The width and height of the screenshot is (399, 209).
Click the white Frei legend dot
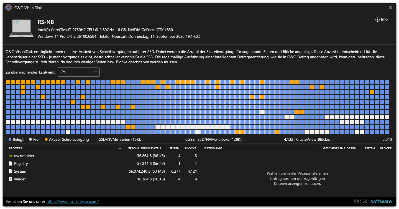(30, 140)
